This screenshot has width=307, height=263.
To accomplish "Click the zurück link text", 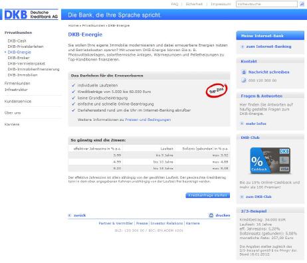I will pyautogui.click(x=80, y=215).
